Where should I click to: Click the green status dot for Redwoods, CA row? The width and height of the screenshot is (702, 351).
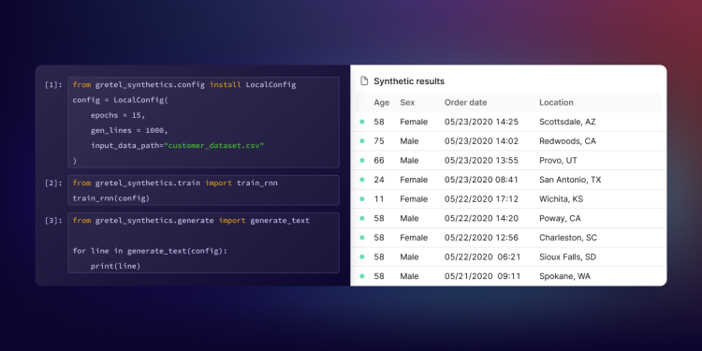pyautogui.click(x=362, y=141)
